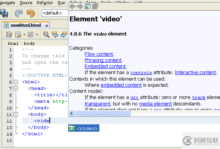Click the </html> closing tag line

pyautogui.click(x=33, y=134)
